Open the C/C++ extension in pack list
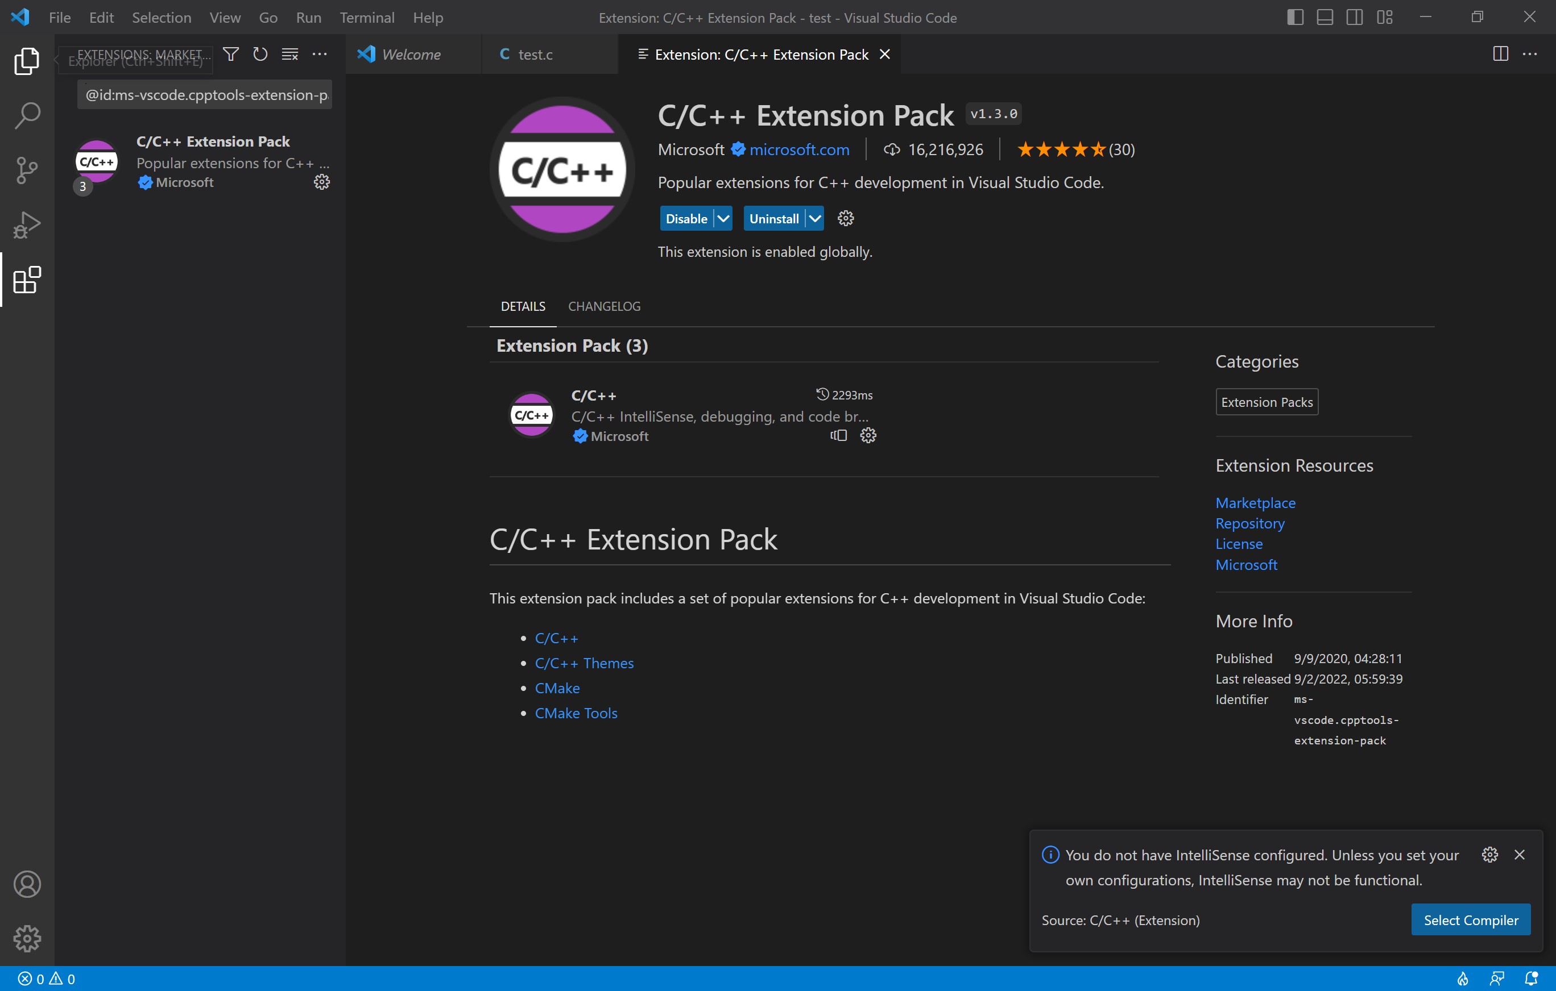The width and height of the screenshot is (1556, 991). point(694,416)
